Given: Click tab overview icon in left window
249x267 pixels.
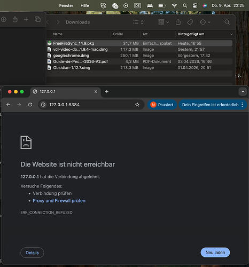Looking at the screenshot, I should point(37,19).
